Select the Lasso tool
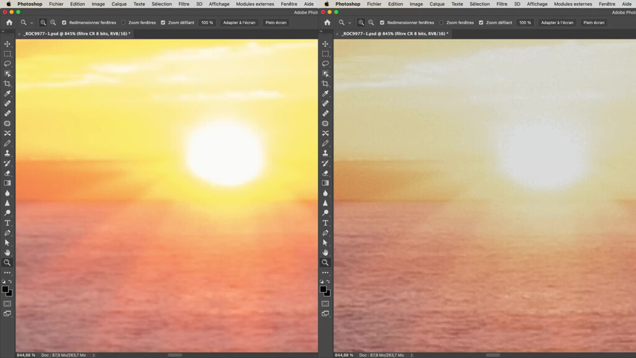This screenshot has height=358, width=636. coord(7,64)
